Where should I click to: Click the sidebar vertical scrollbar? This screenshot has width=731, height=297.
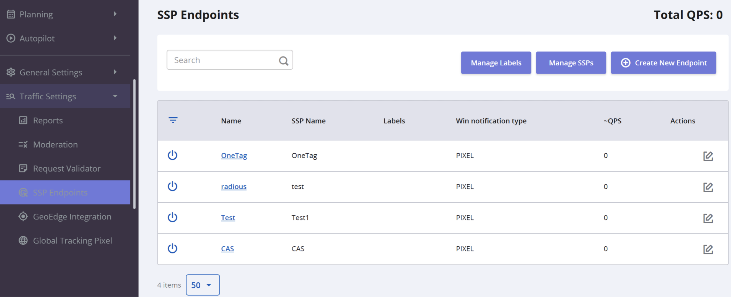[x=134, y=144]
